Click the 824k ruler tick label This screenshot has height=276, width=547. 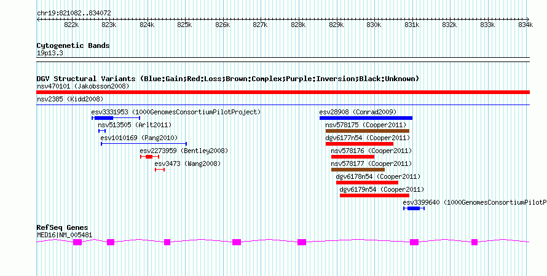pos(147,25)
